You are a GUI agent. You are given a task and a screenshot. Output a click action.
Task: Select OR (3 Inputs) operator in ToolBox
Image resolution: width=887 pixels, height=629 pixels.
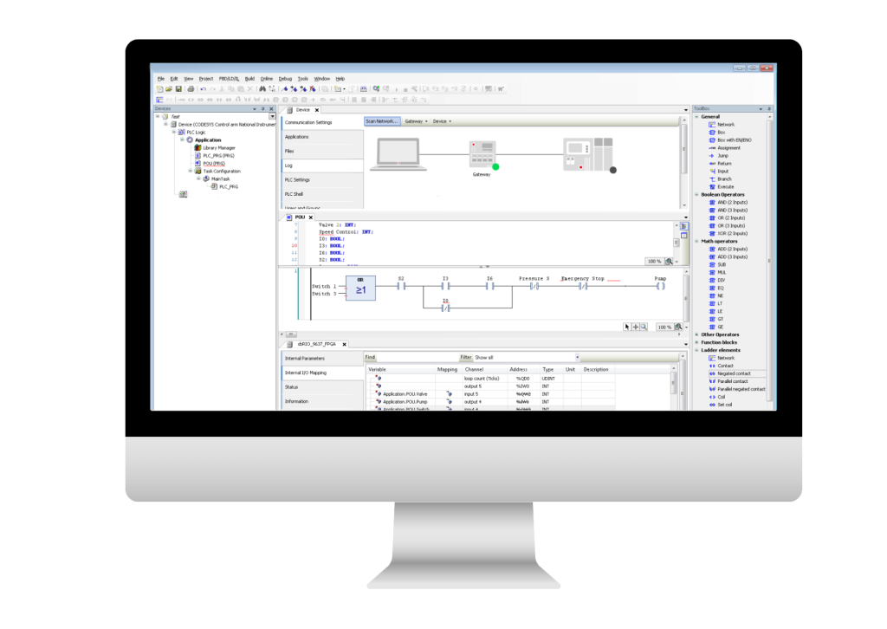(728, 225)
